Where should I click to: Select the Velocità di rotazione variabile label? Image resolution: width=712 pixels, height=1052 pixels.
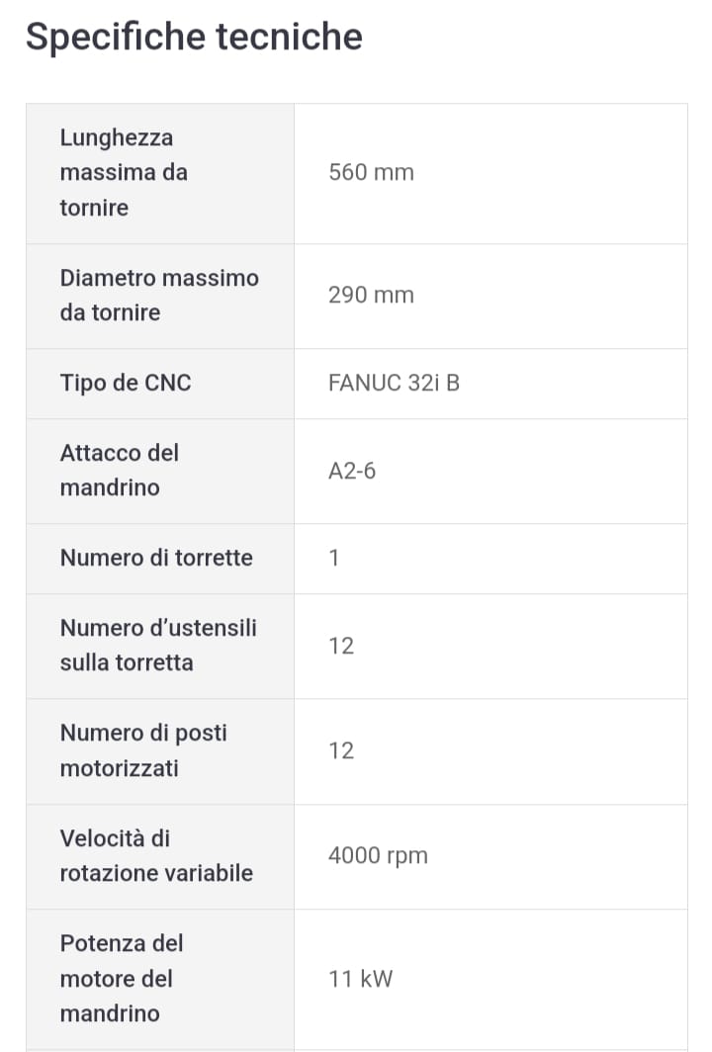[156, 856]
